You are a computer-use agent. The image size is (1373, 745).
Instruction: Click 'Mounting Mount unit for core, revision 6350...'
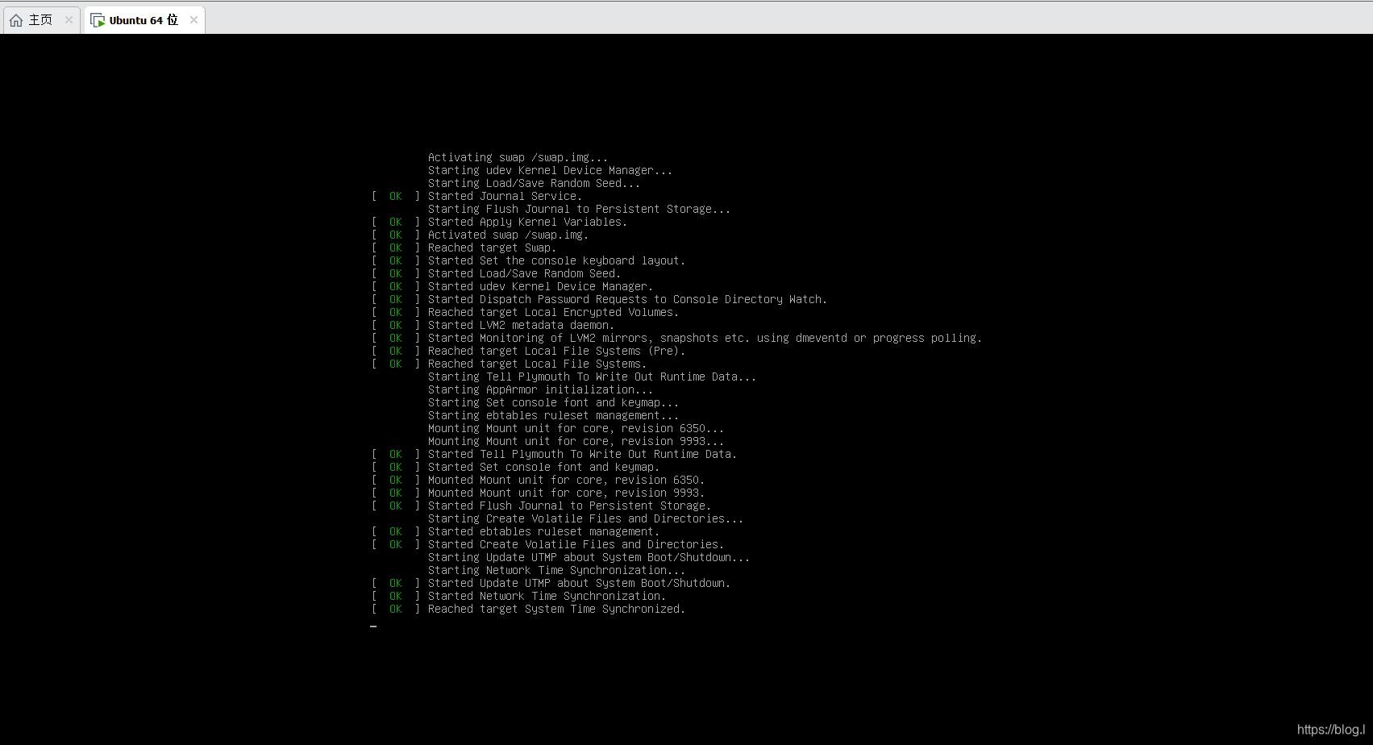tap(576, 428)
